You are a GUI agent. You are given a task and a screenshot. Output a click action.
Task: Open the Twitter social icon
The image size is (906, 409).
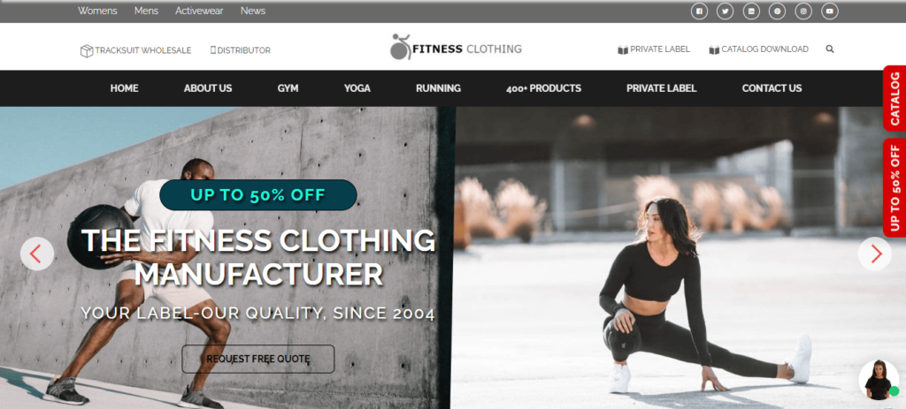726,11
